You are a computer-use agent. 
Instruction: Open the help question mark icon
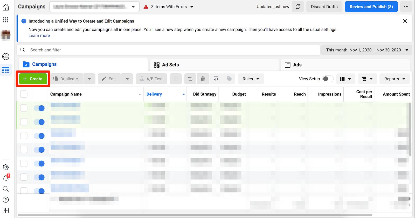pos(6,200)
